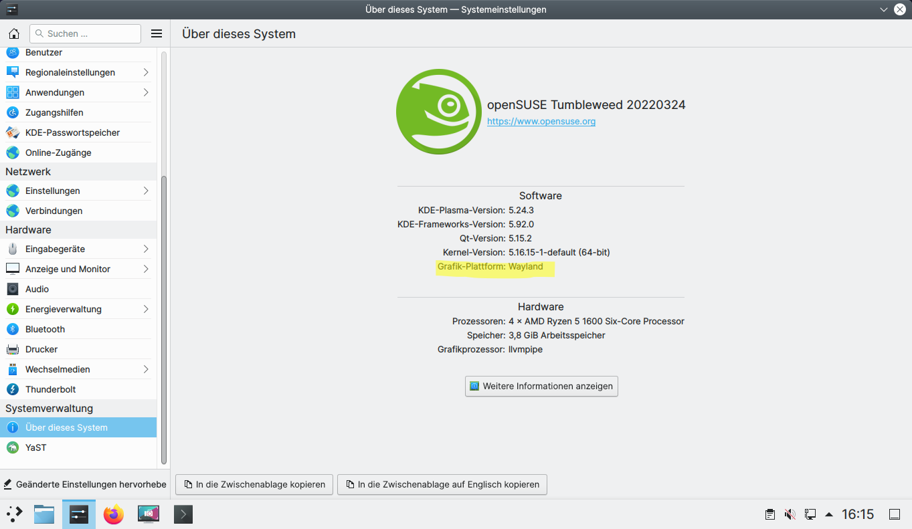Go to the Systemeinstellungen home icon

click(13, 33)
